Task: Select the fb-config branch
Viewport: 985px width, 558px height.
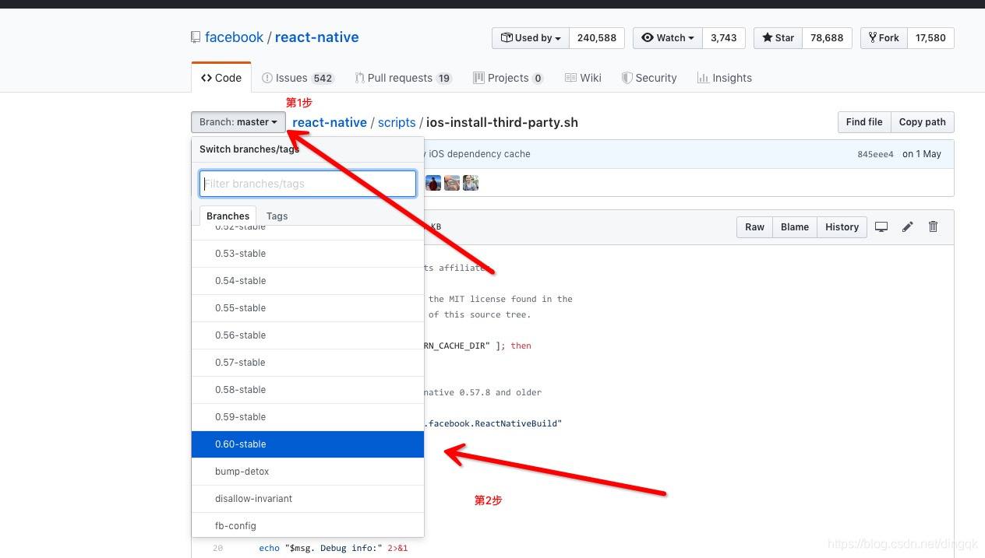Action: pos(308,525)
